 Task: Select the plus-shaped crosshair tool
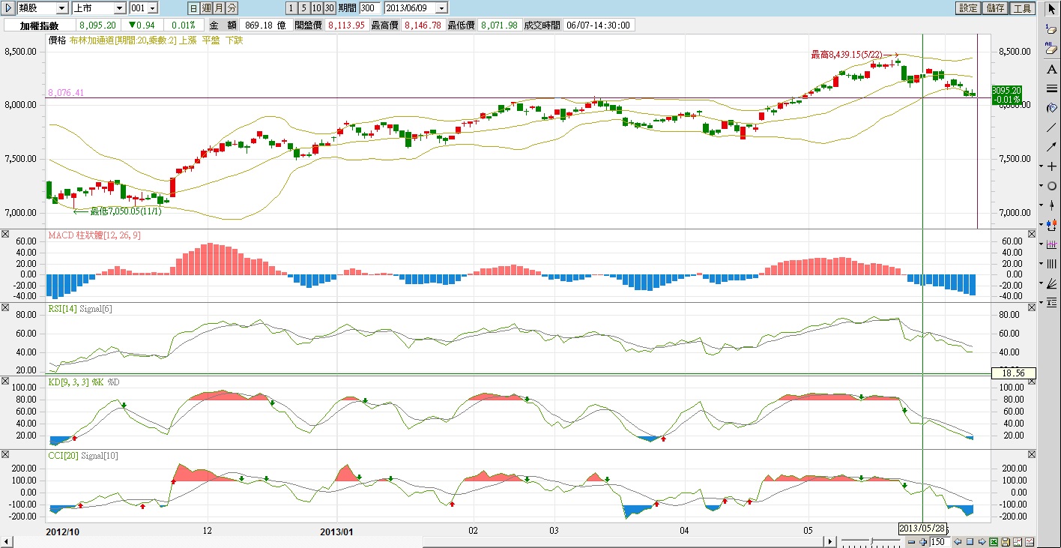coord(1052,166)
